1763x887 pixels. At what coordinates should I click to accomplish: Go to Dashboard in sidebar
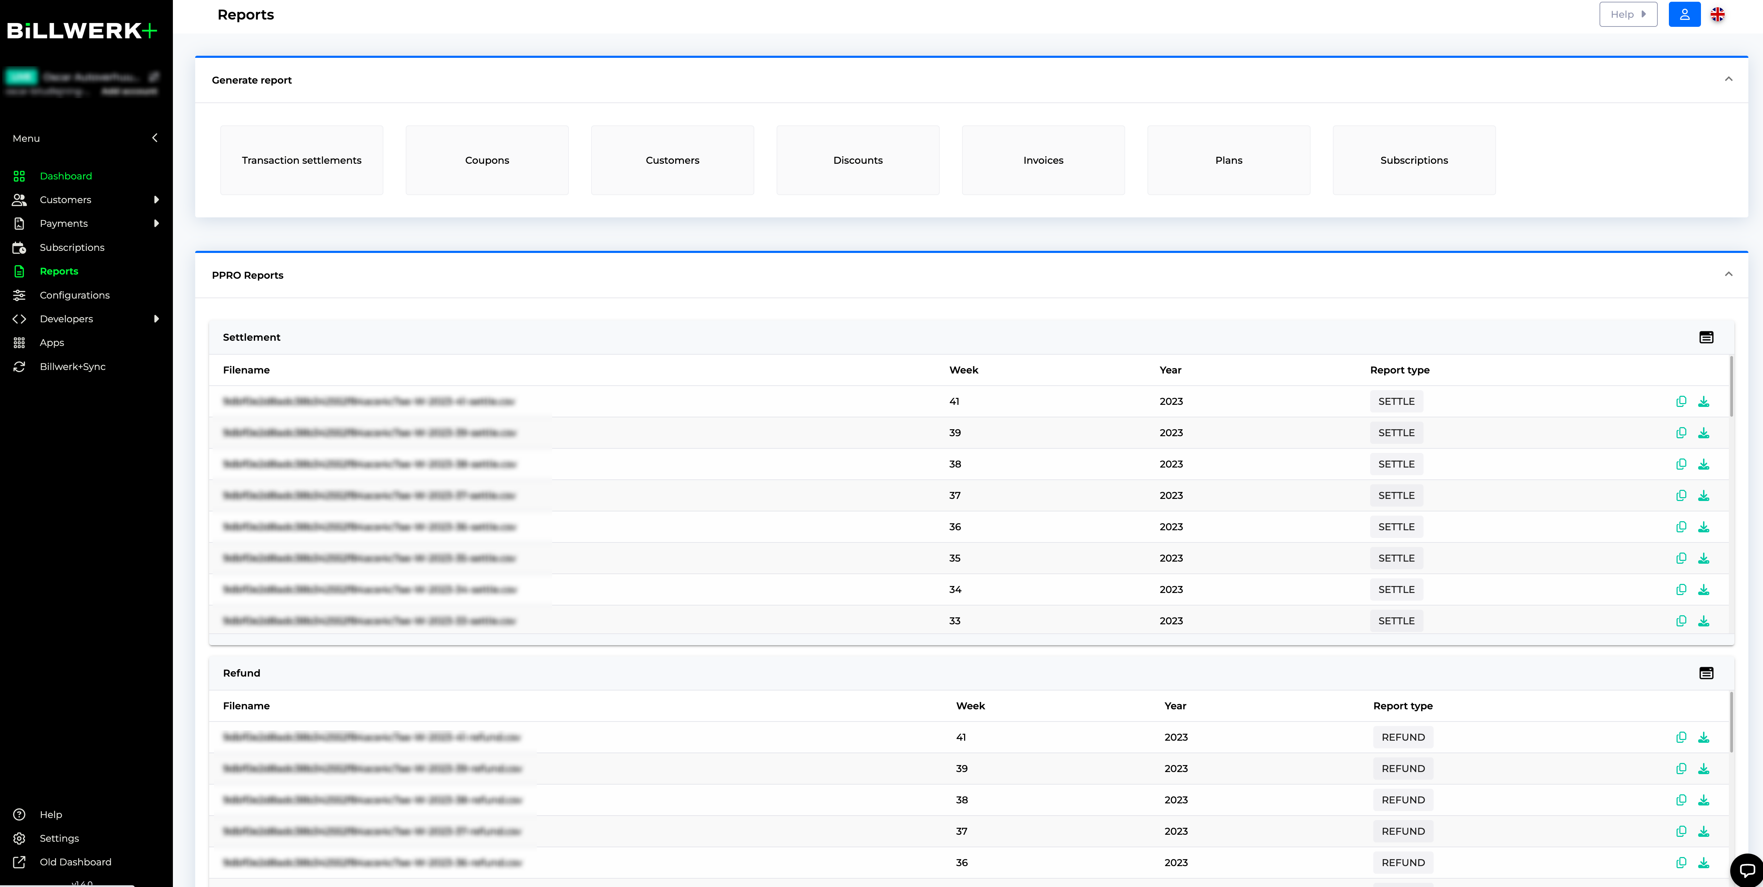coord(66,176)
